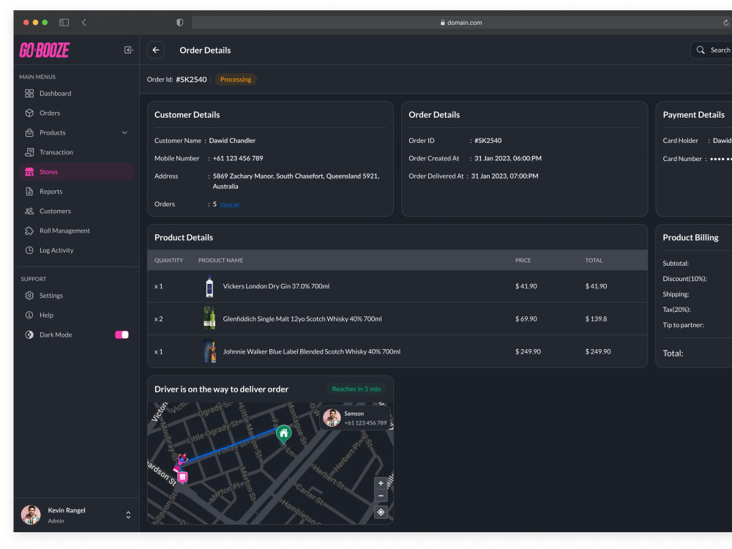Image resolution: width=732 pixels, height=549 pixels.
Task: Click the Stores shop icon
Action: click(29, 172)
